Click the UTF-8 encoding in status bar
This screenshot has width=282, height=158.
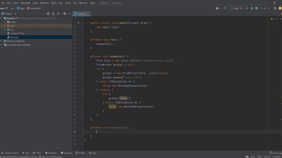(x=267, y=157)
